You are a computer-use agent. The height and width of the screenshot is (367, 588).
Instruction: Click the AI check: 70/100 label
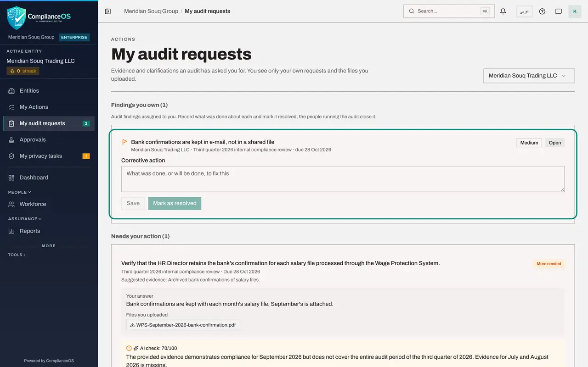[158, 348]
